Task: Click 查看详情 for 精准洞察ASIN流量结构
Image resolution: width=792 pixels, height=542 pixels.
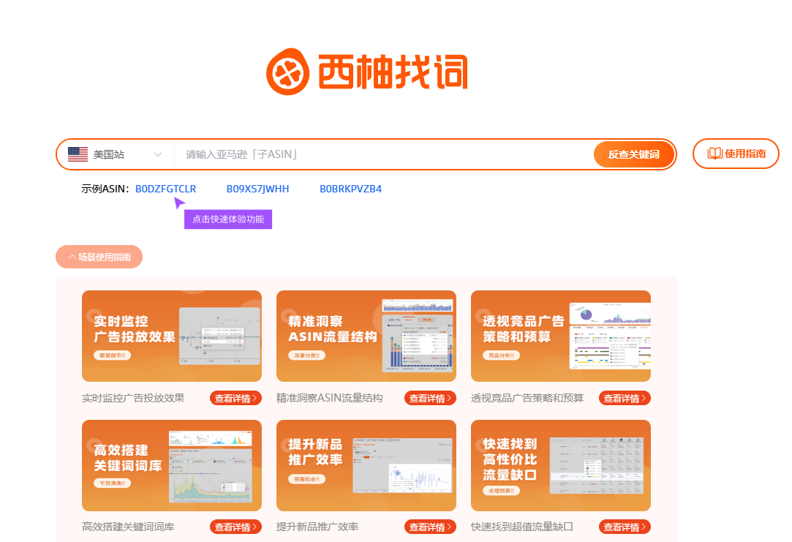Action: (431, 398)
